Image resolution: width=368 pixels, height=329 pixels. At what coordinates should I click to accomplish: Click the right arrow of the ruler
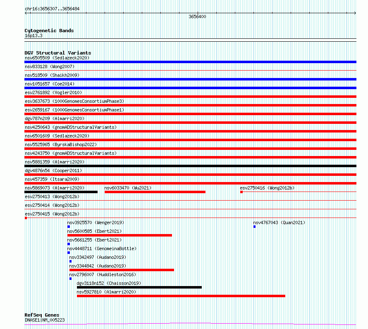(355, 13)
